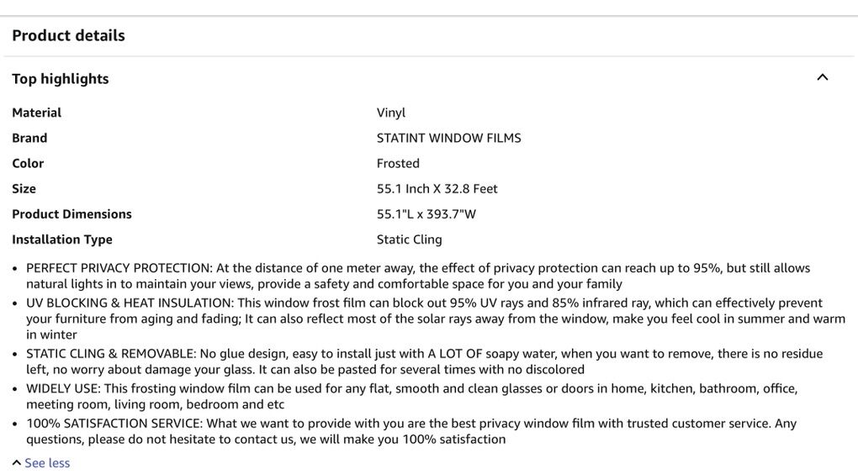Click the 55.1 Inch X 32.8 Feet value

(x=437, y=188)
